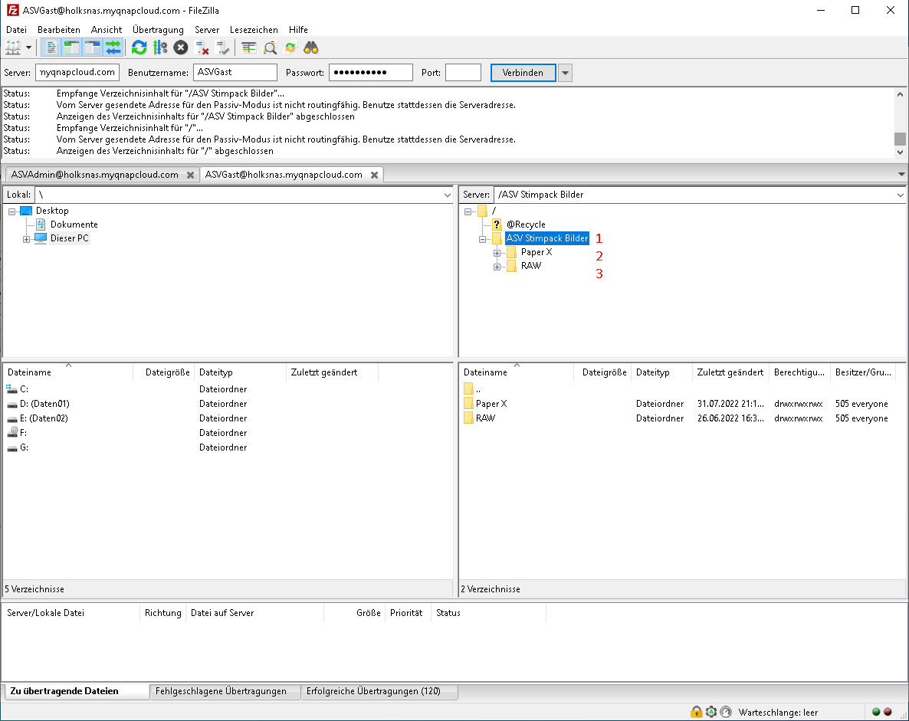Toggle the transfer queue display
This screenshot has height=721, width=909.
coord(113,48)
